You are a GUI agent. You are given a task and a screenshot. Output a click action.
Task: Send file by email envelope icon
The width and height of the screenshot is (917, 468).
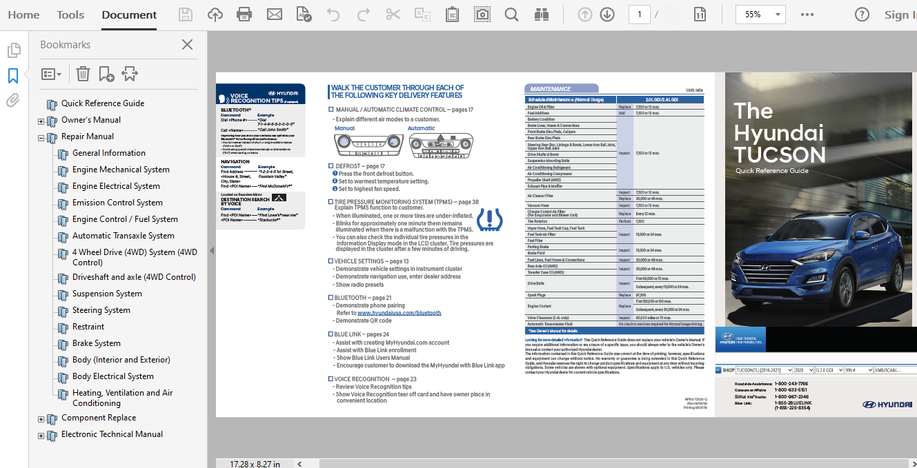274,14
